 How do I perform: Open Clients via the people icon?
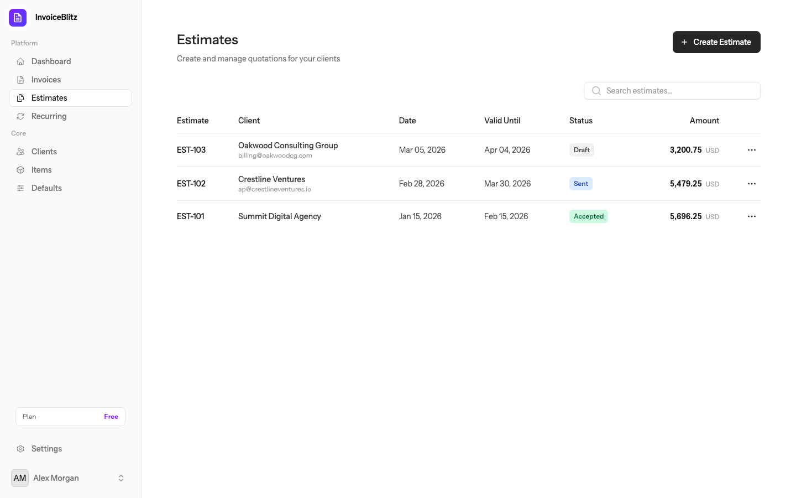tap(20, 151)
